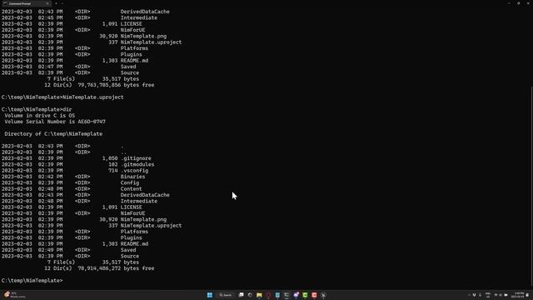Click 'Volume in drive C is OS' line
The image size is (533, 300).
(39, 115)
